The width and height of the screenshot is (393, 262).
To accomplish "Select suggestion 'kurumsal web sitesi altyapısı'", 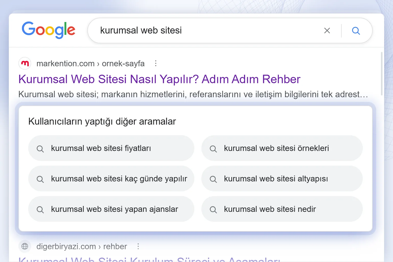I will click(x=282, y=179).
